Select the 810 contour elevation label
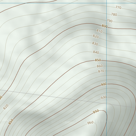This screenshot has width=136, height=136. click(x=99, y=31)
